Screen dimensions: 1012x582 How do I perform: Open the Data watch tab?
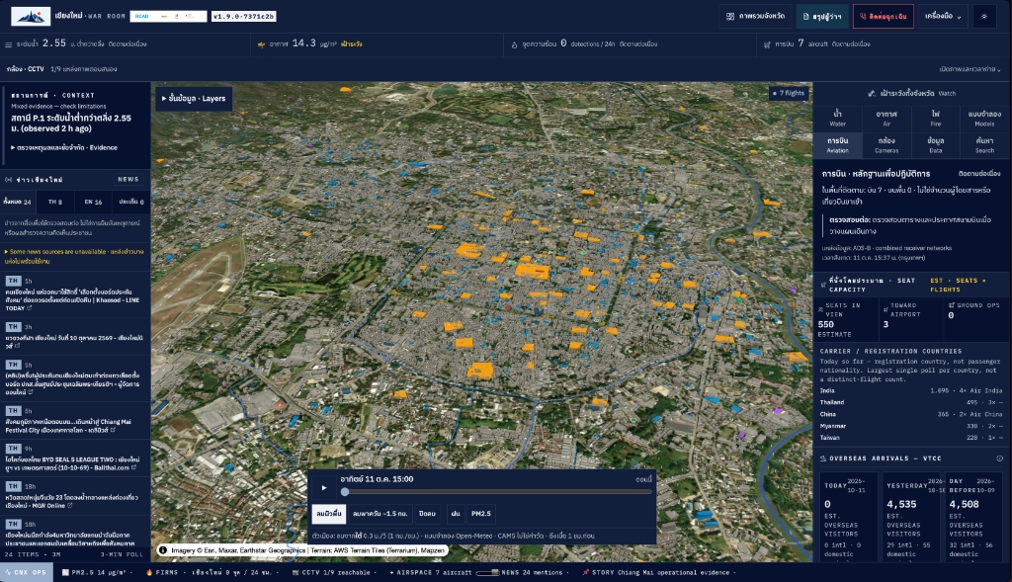point(935,145)
